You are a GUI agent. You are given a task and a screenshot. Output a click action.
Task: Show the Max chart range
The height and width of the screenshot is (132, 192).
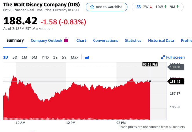point(74,57)
